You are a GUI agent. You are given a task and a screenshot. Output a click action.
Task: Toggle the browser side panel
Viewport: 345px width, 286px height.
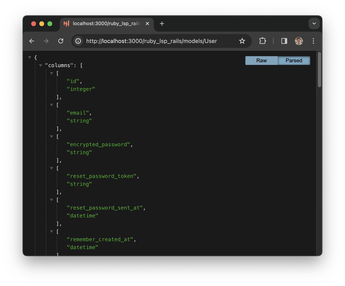(284, 41)
